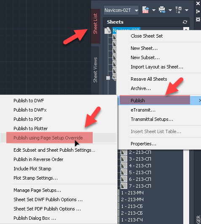This screenshot has height=224, width=201.
Task: Select sheet 2 - 213-СБ
Action: (x=132, y=213)
